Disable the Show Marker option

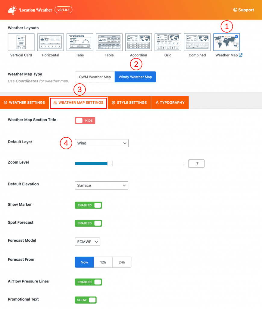pos(88,205)
